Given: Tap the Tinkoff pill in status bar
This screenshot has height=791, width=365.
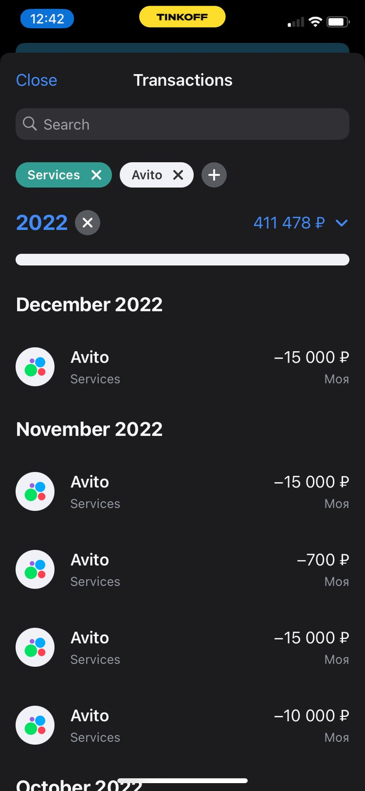Looking at the screenshot, I should coord(182,17).
